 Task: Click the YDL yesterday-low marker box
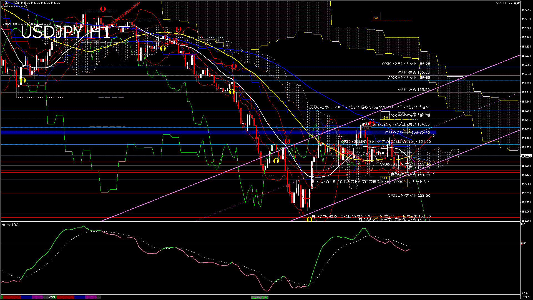click(385, 178)
